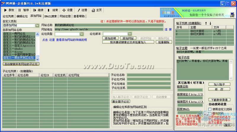
Task: Click 论坛网址 column header
Action: [88, 75]
